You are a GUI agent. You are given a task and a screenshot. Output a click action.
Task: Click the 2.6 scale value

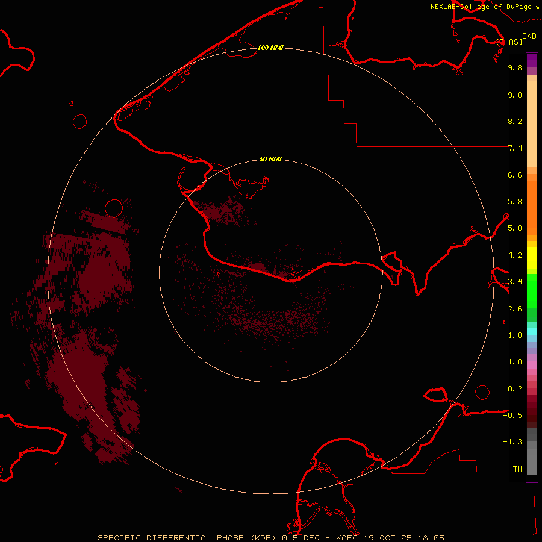click(515, 309)
